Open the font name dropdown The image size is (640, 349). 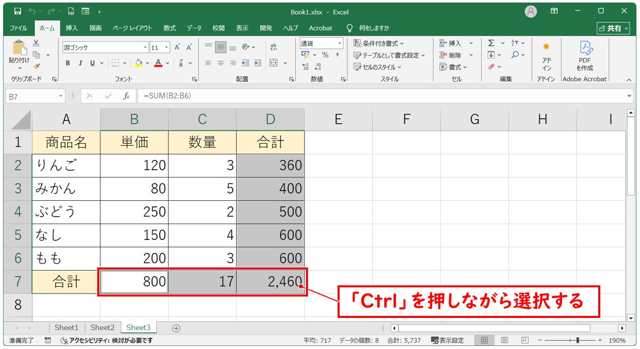[x=145, y=47]
